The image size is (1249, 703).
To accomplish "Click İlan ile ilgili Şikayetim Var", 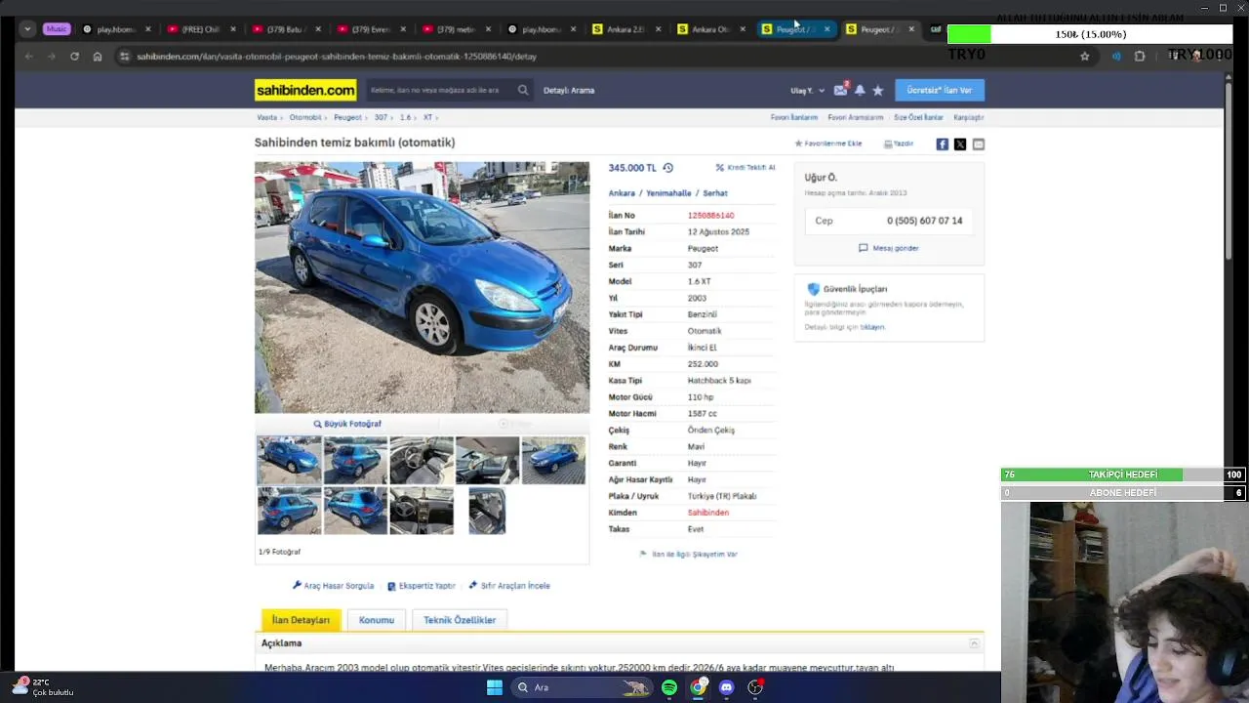I will [x=689, y=554].
